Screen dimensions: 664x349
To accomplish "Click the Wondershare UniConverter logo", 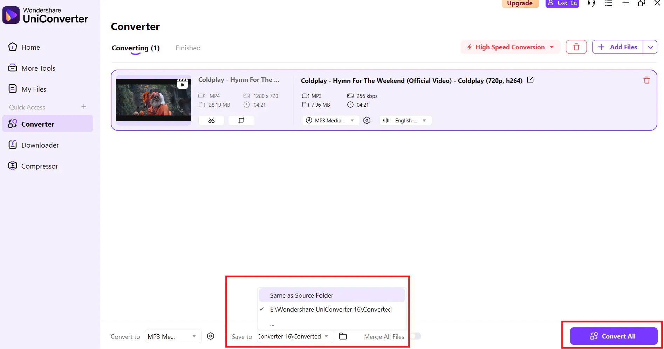I will coord(46,15).
